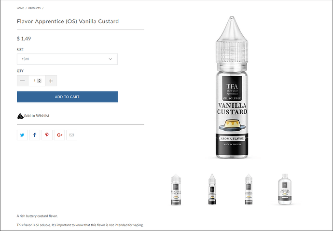Expand size options via the chevron arrow

point(111,59)
